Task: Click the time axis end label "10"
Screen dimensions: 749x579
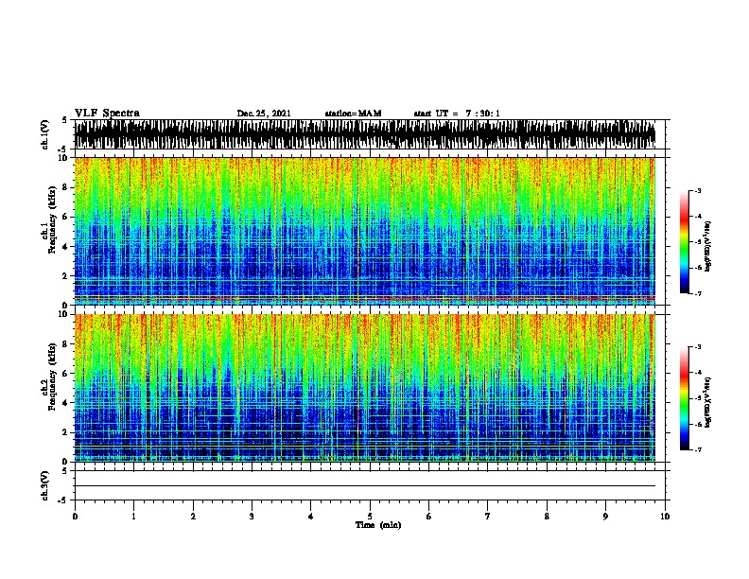Action: (665, 517)
